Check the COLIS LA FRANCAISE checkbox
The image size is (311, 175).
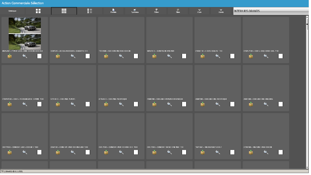[x=39, y=104]
